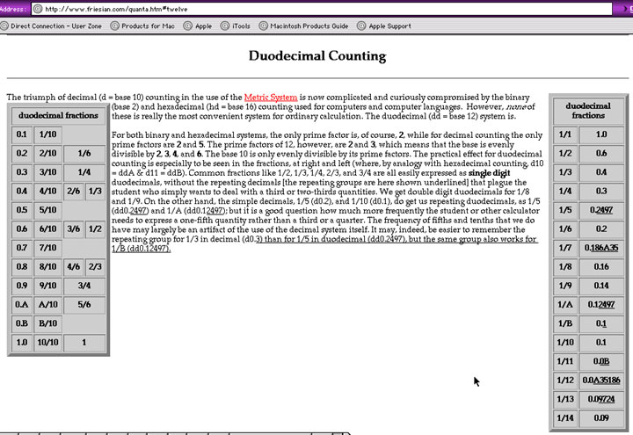
Task: Click the Duodecimal Counting page heading
Action: tap(316, 56)
